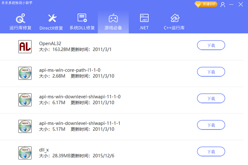Click the 5.17M size text
The width and height of the screenshot is (248, 165).
tap(59, 129)
